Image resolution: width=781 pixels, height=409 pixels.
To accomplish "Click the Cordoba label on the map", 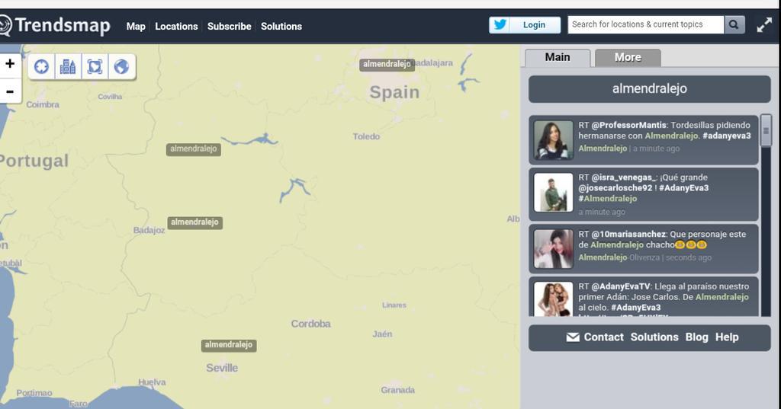I will tap(311, 324).
